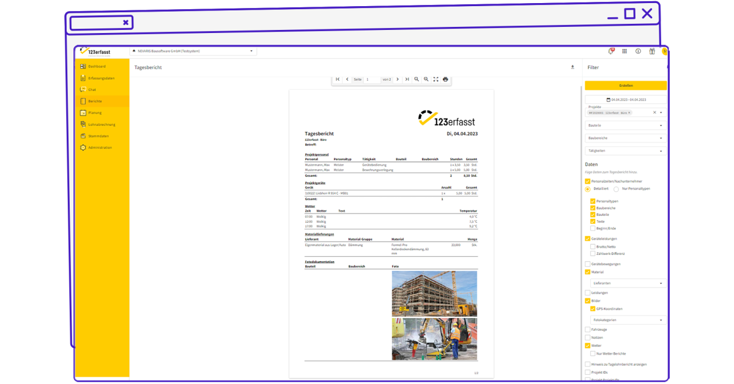Toggle the Baubereiche data checkbox

pos(593,208)
